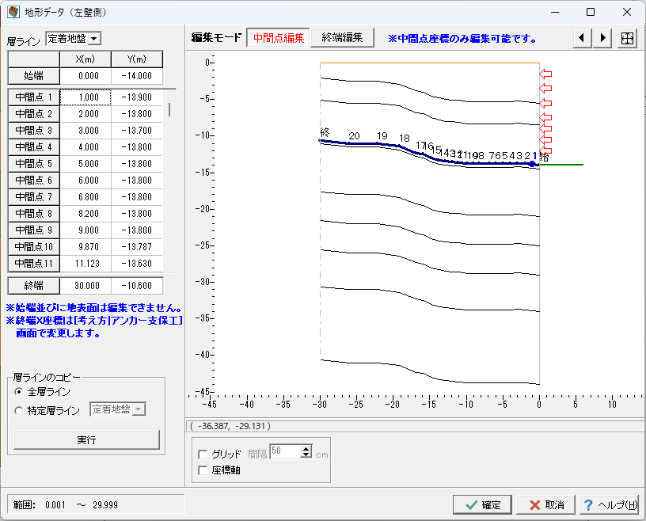Enable the グリッド checkbox
The image size is (646, 521).
[203, 454]
